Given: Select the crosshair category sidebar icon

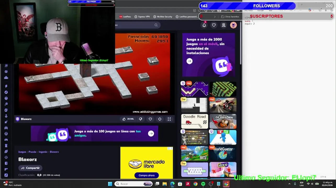Looking at the screenshot, I should [6, 157].
